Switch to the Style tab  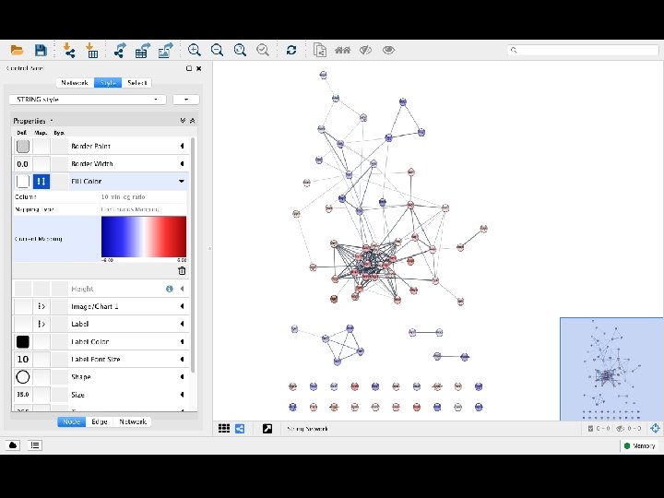coord(108,83)
